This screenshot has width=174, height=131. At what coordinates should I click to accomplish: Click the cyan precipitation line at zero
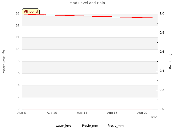(88, 109)
